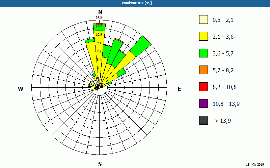Click the 10,9 scale value
Screen dimensions: 270x168
pyautogui.click(x=99, y=35)
